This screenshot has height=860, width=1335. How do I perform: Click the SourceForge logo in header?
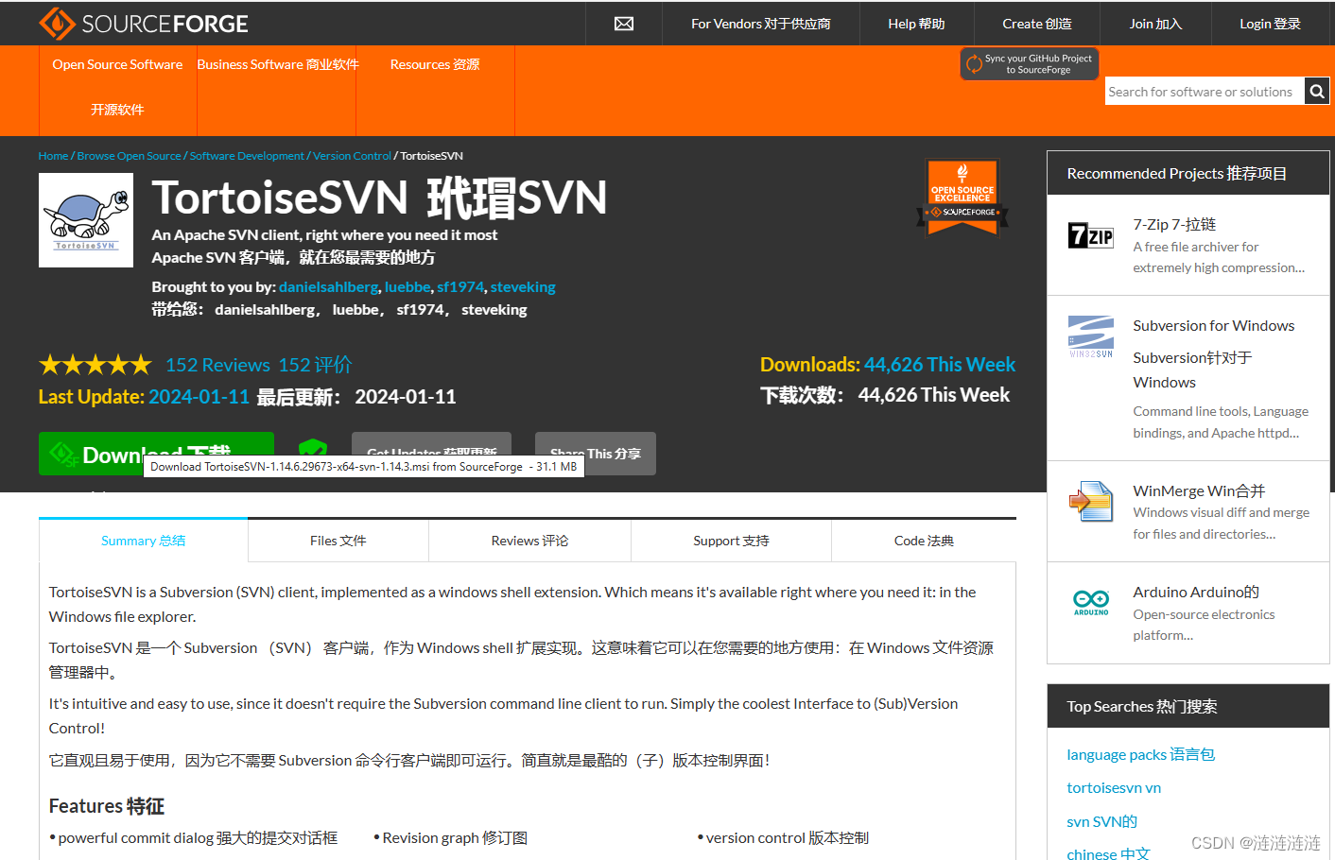pyautogui.click(x=144, y=24)
